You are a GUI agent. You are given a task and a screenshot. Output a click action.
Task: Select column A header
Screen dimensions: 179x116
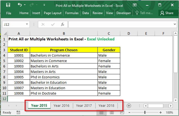pos(19,34)
